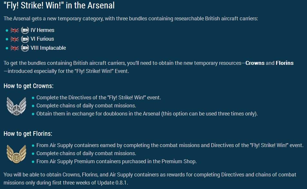Click the Crowns bullet about completing Directives
The image size is (307, 189).
tap(98, 97)
